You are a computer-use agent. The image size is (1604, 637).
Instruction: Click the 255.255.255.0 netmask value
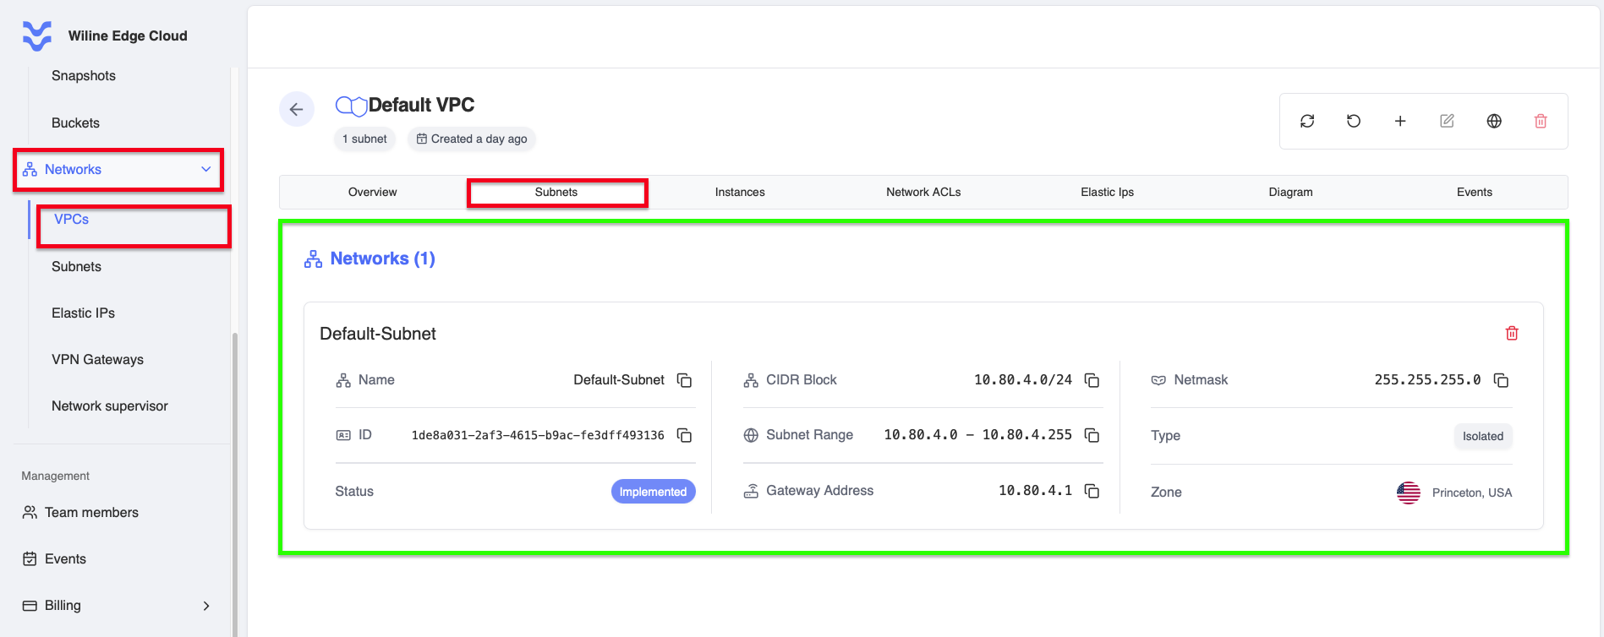[x=1427, y=380]
